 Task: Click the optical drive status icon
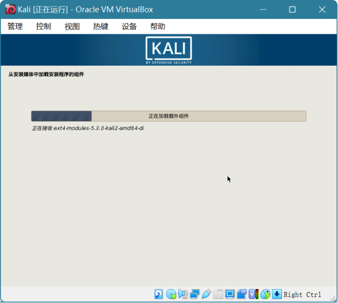pyautogui.click(x=171, y=294)
